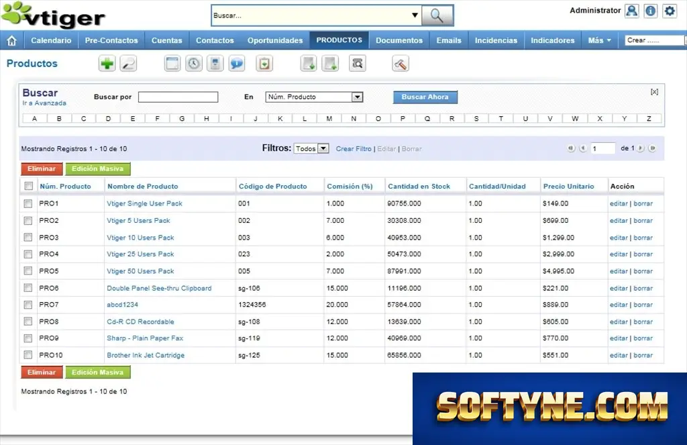The image size is (687, 445).
Task: Sort by 'Precio Unitario' column header
Action: [568, 187]
